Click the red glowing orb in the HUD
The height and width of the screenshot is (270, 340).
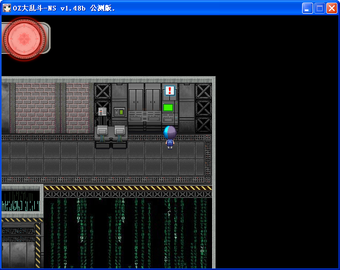(24, 38)
